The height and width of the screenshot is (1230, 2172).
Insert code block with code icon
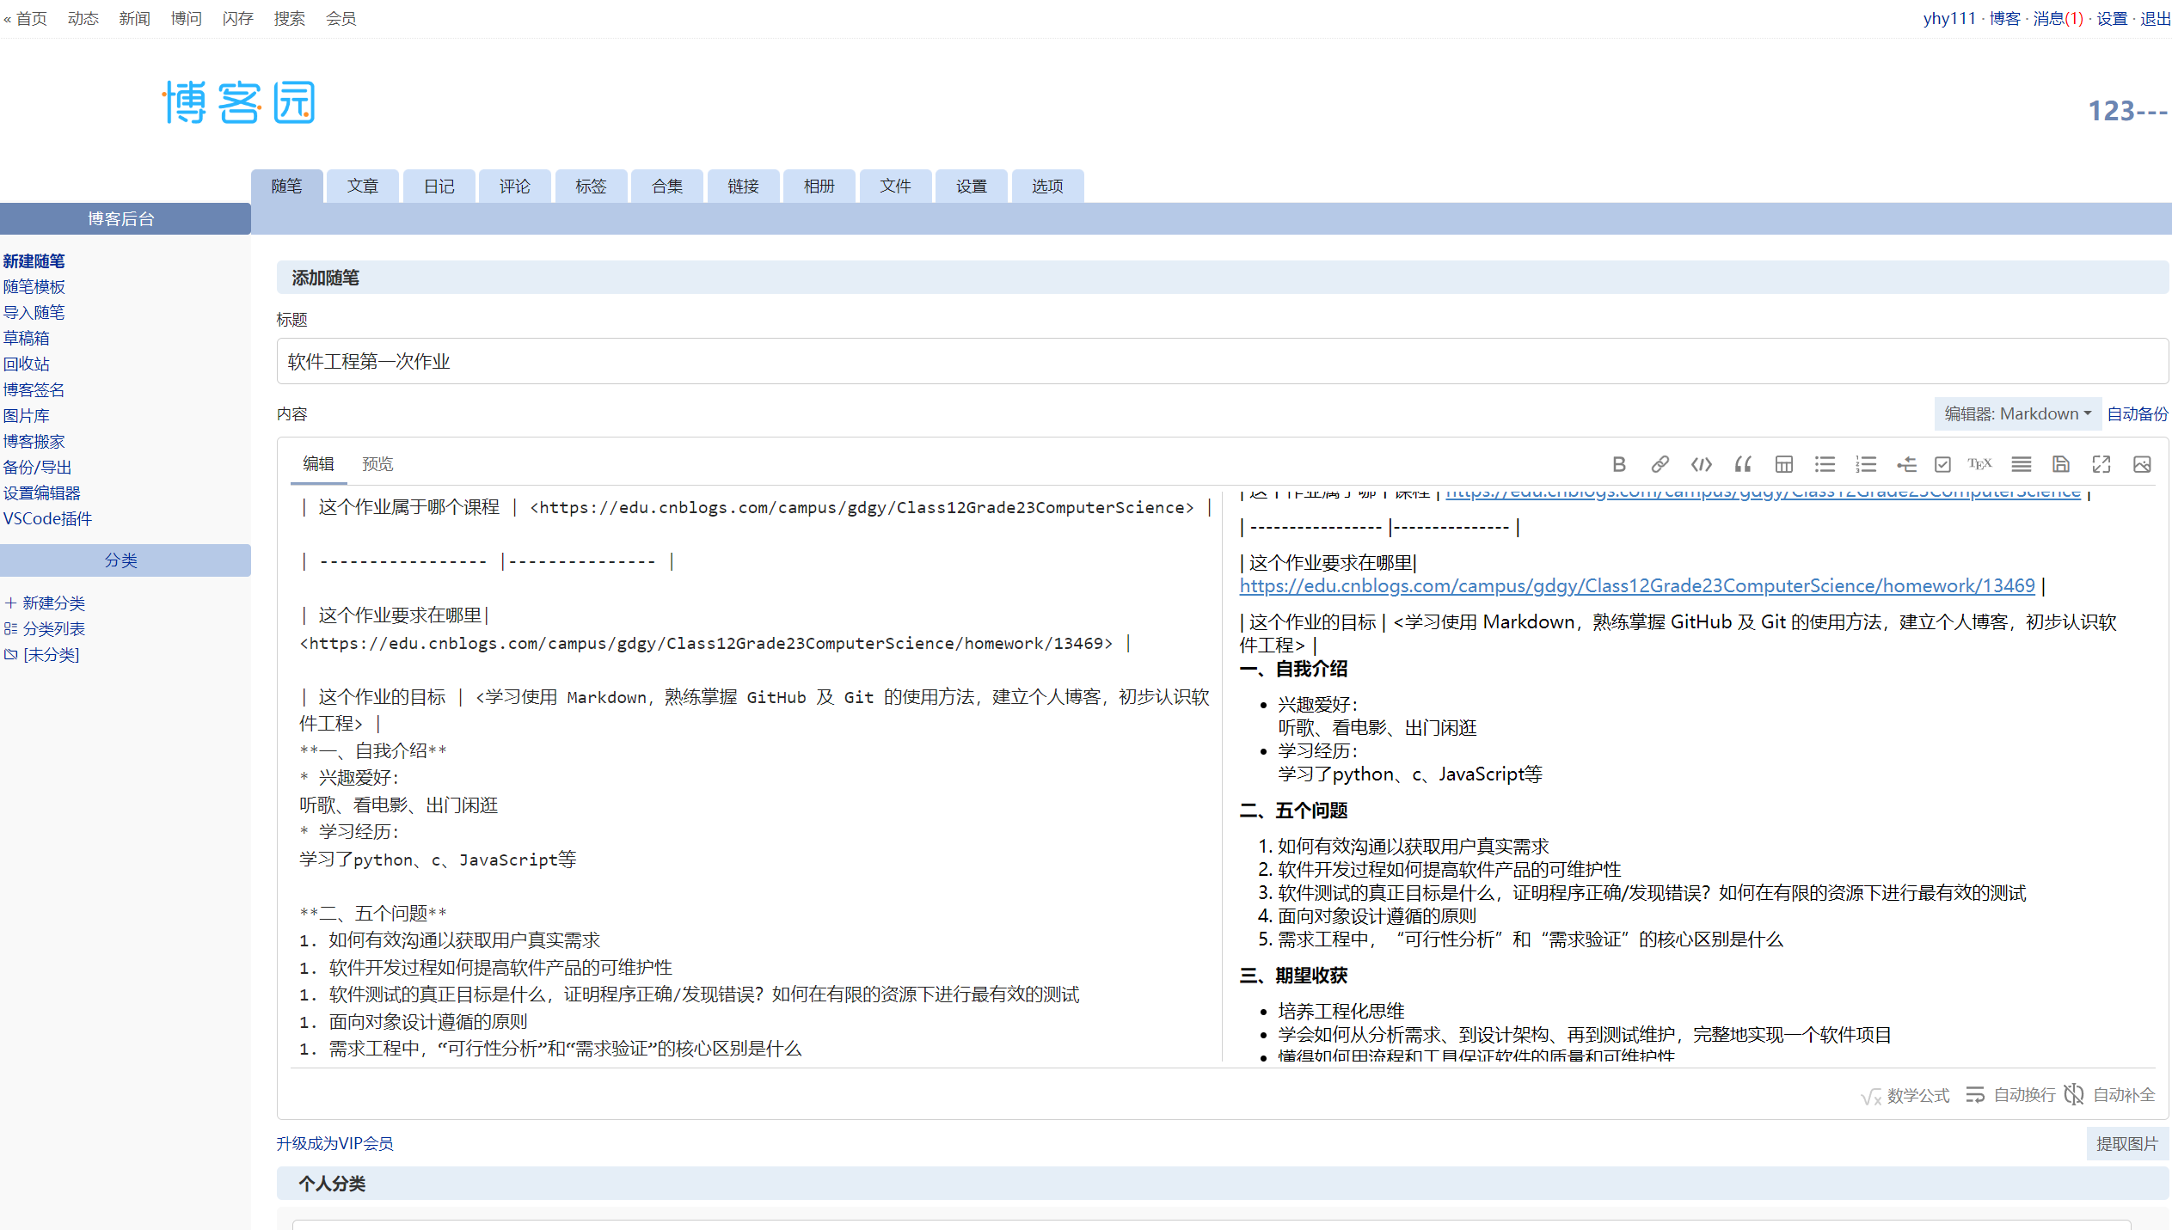[1701, 464]
